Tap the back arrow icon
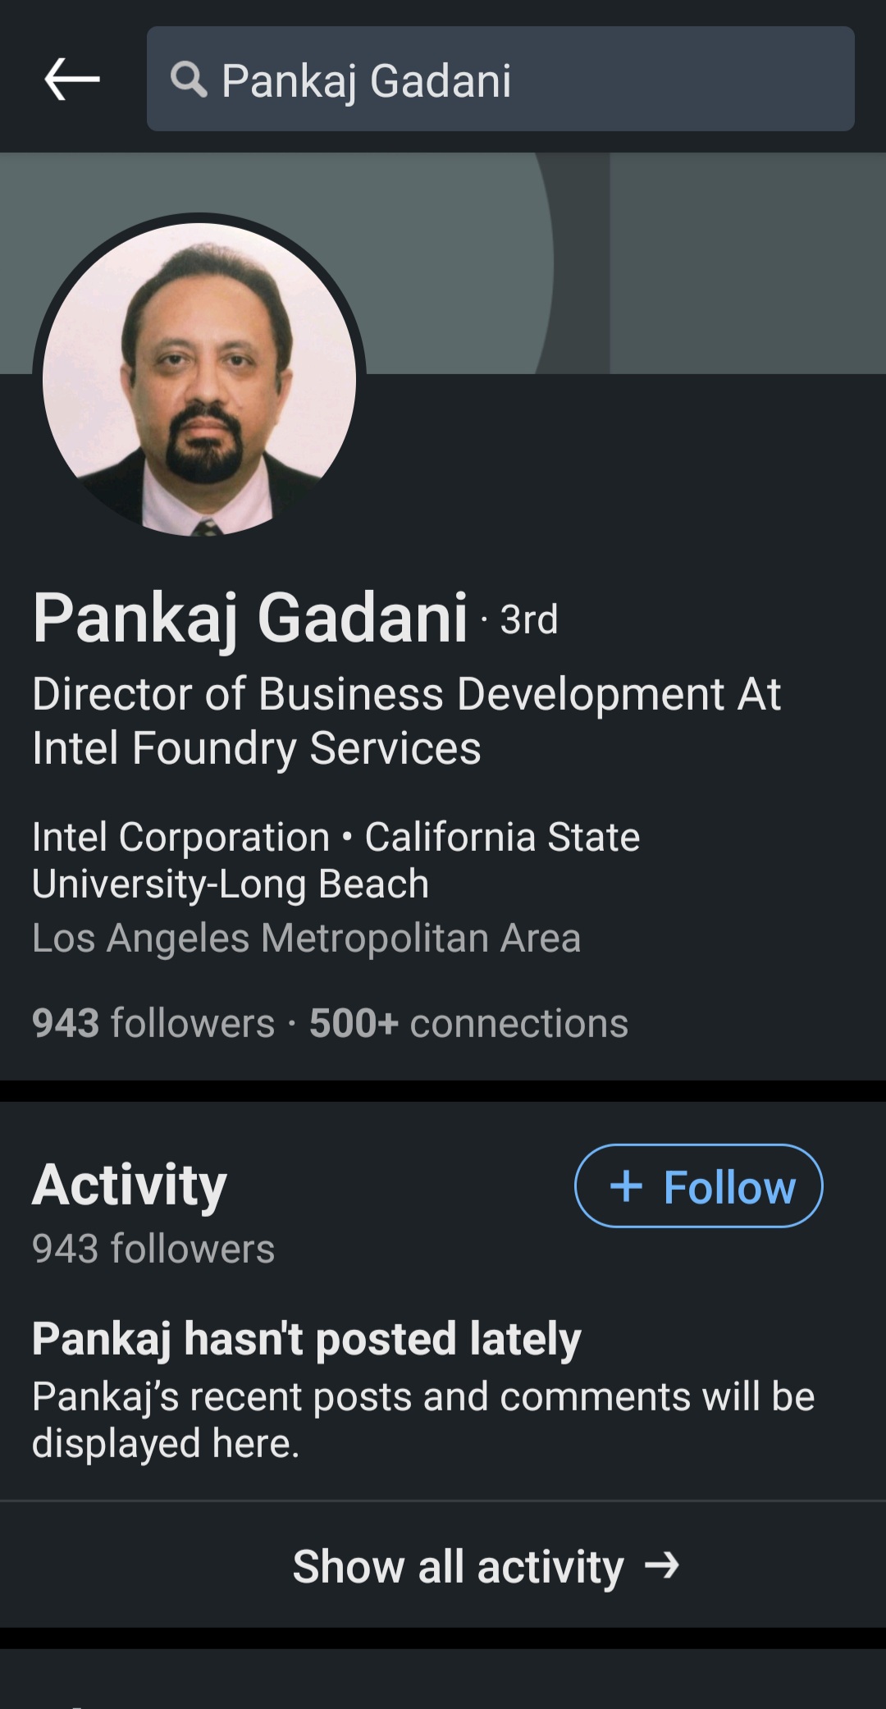 pos(72,80)
